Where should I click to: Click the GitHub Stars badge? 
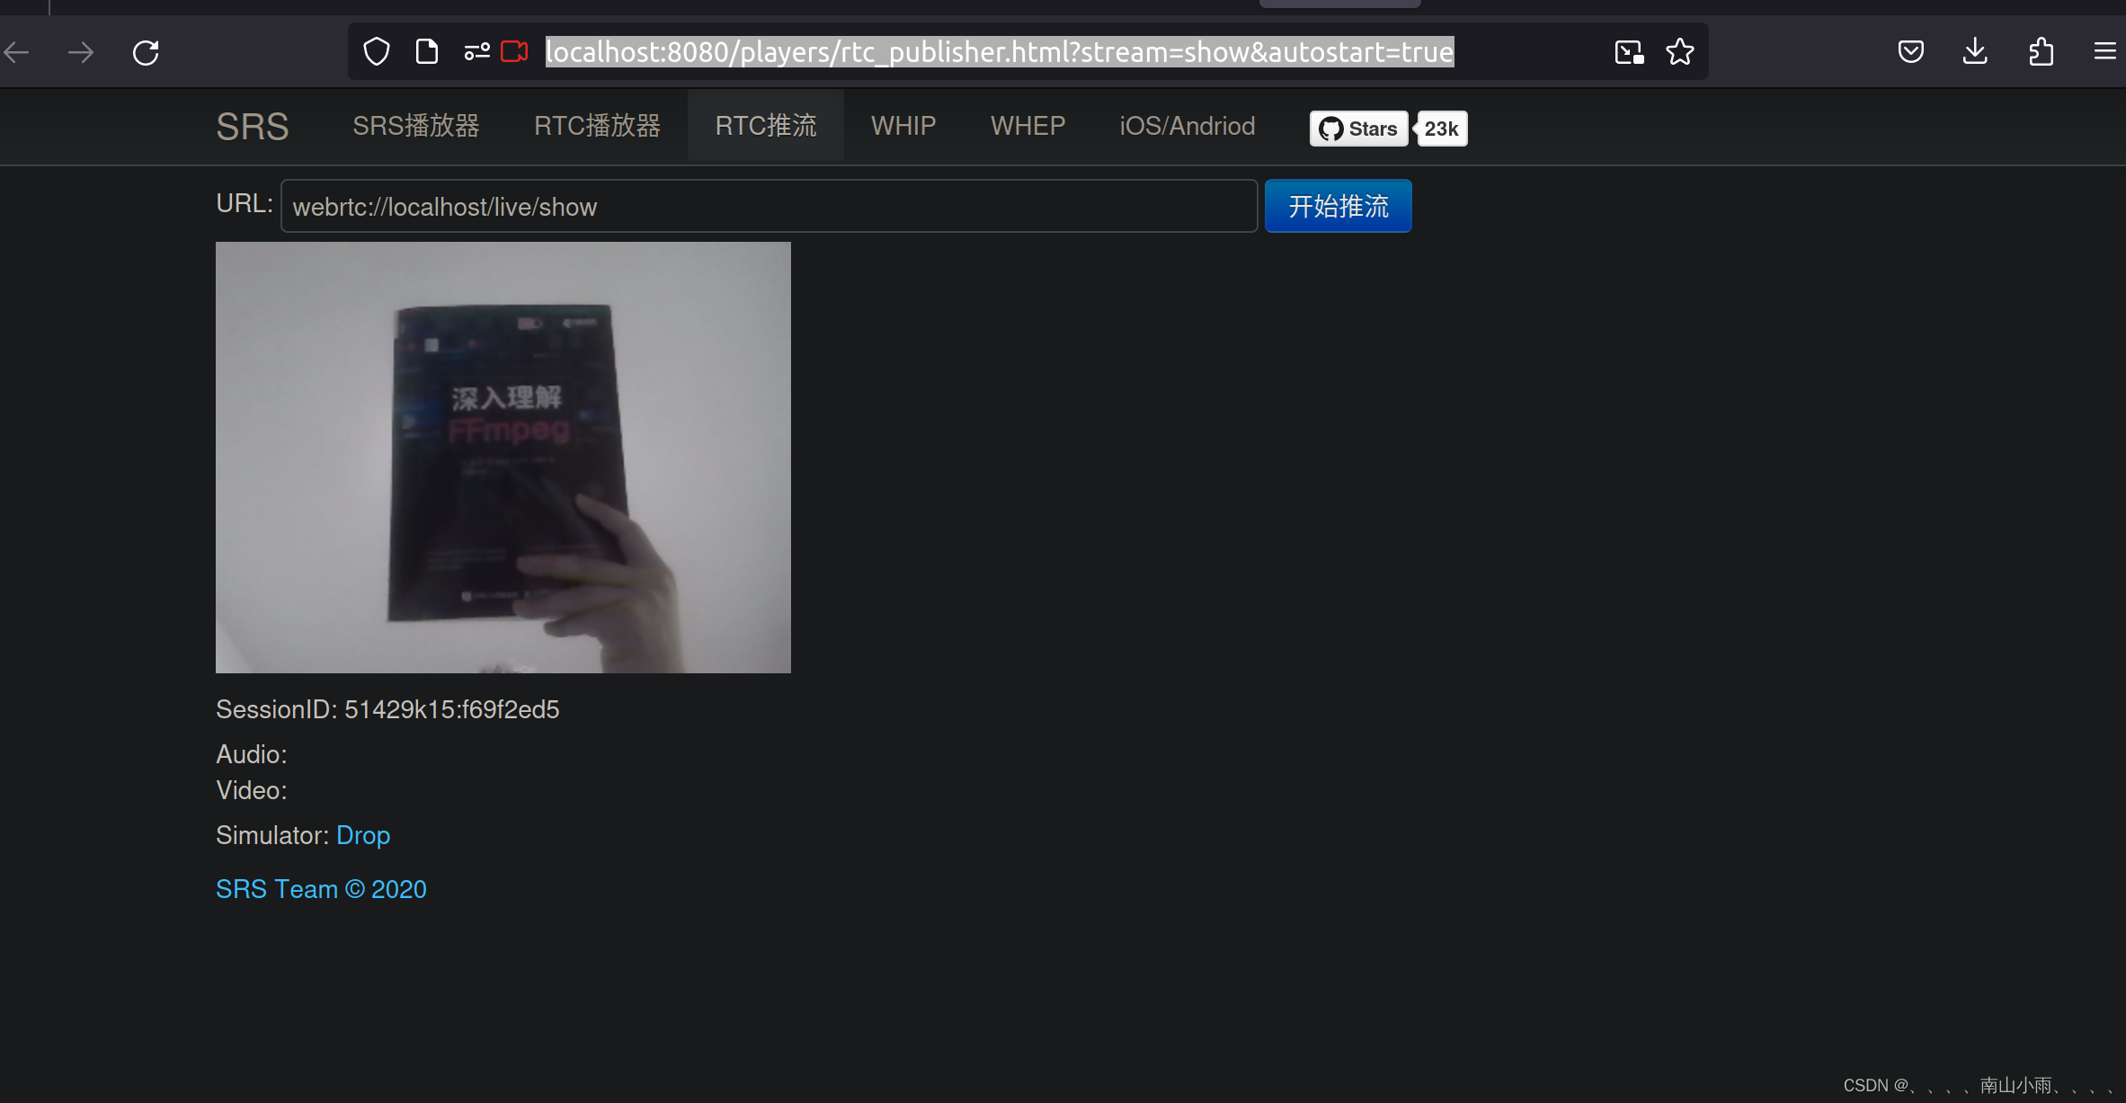point(1357,128)
